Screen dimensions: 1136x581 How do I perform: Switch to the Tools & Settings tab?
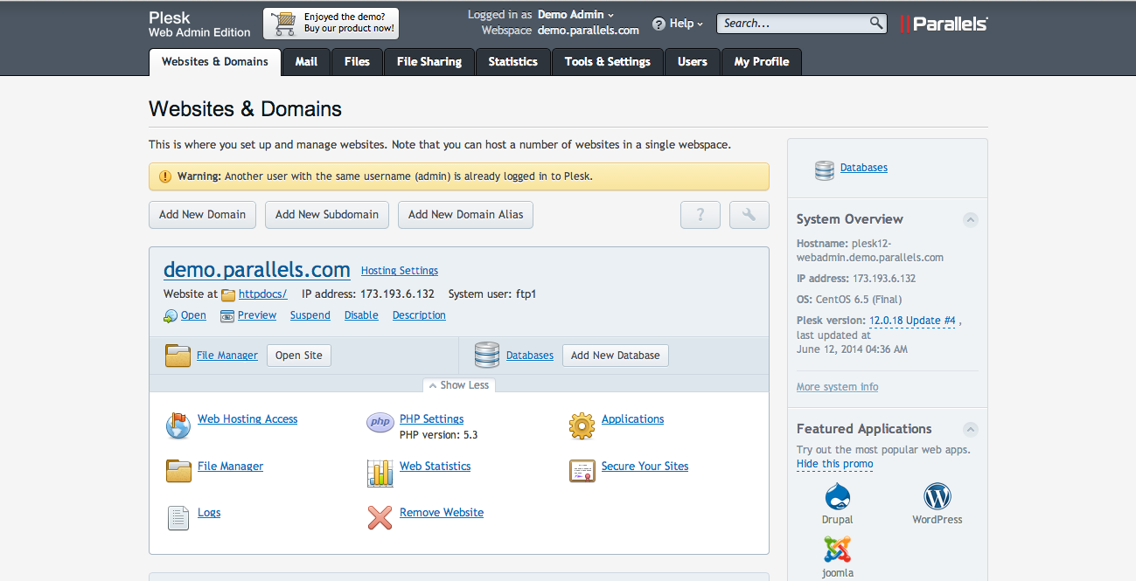(x=608, y=62)
